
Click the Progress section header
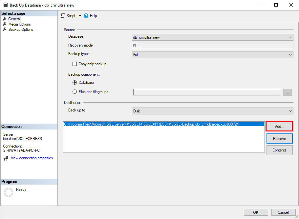(x=29, y=182)
